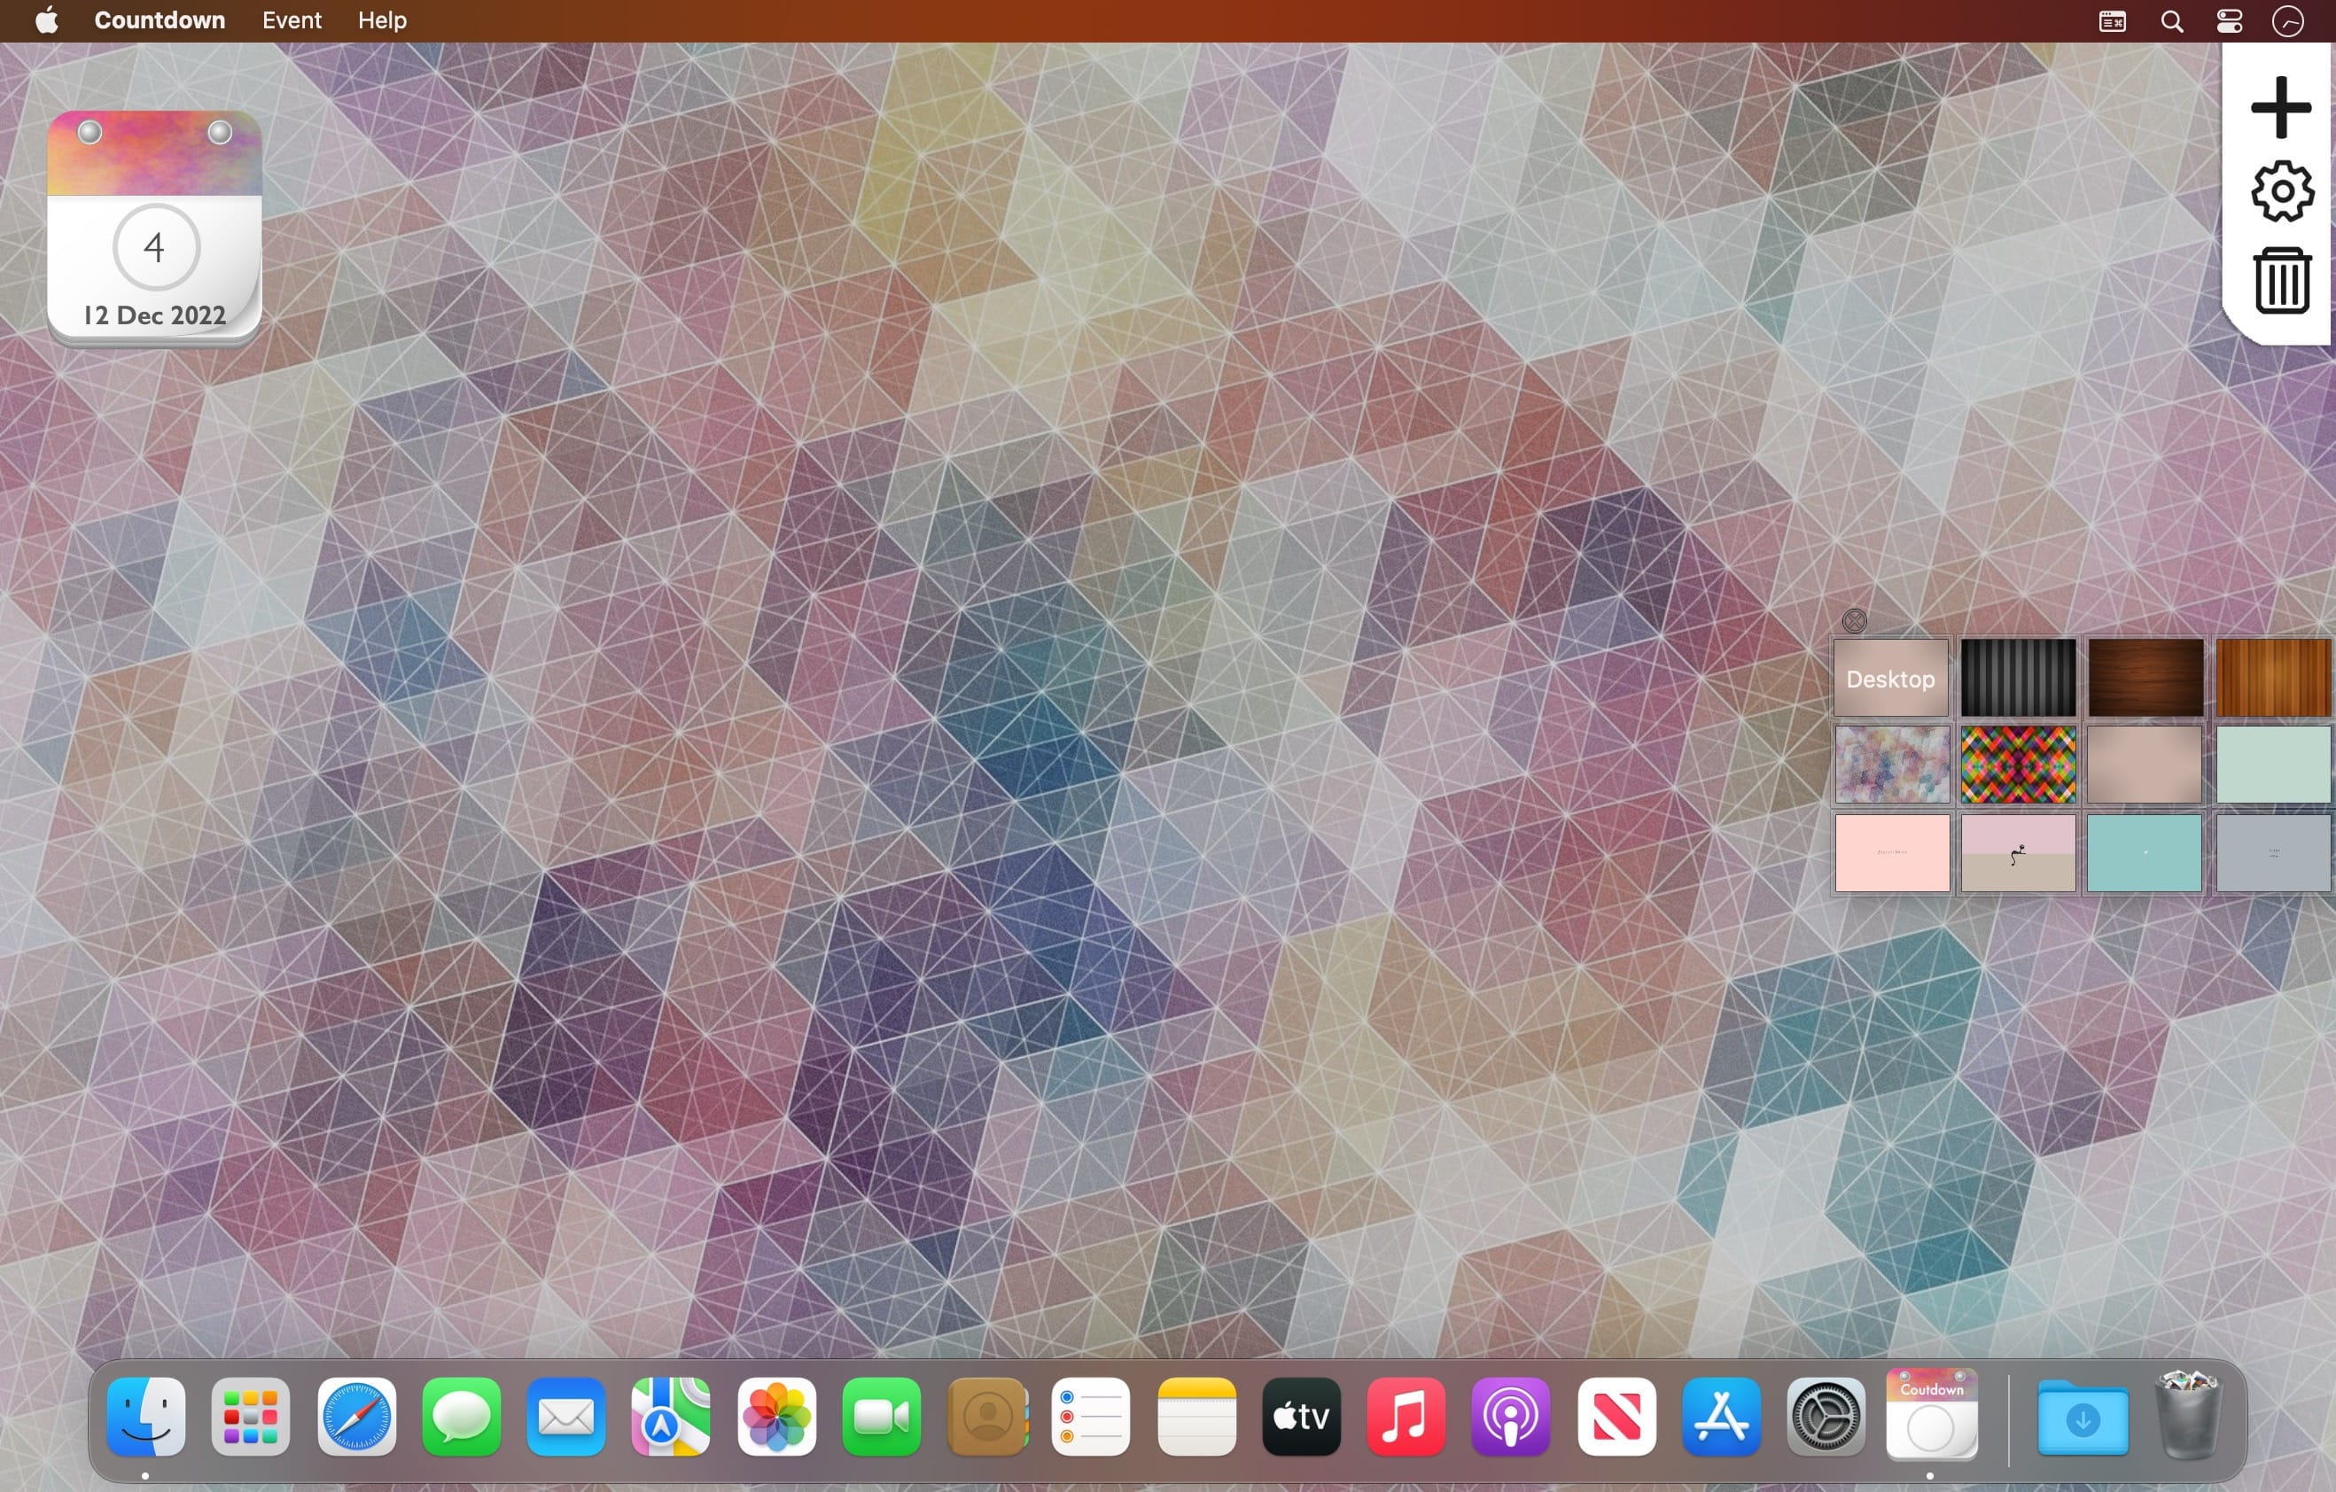Open Reminders from the Dock
The image size is (2336, 1492).
(x=1092, y=1417)
